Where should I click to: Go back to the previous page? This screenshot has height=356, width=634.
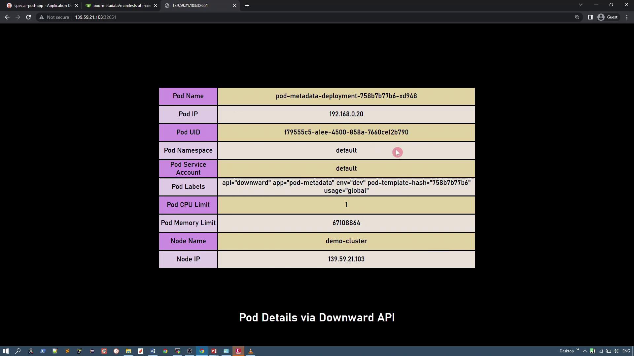tap(7, 17)
